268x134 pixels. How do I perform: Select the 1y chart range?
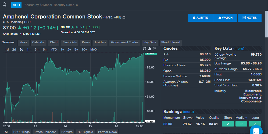coord(62,49)
